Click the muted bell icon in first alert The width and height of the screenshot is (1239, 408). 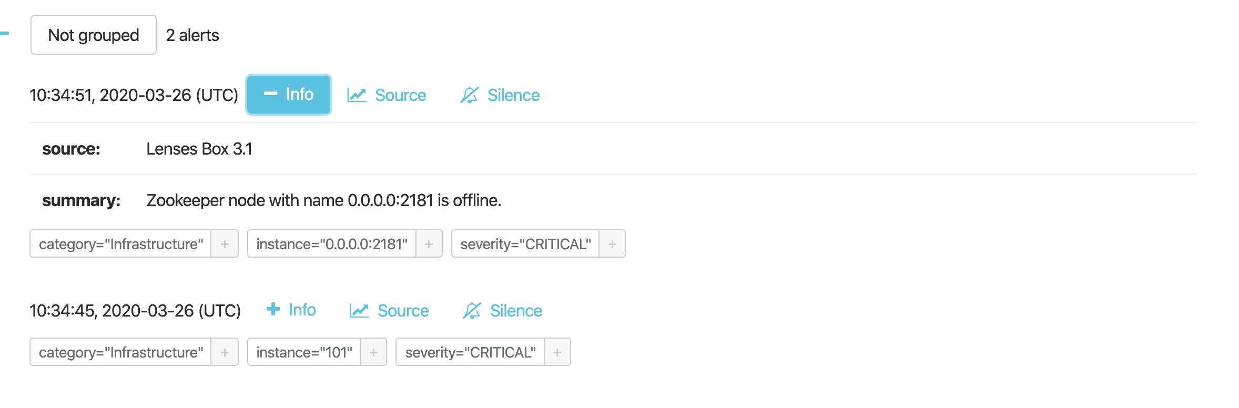[x=469, y=95]
